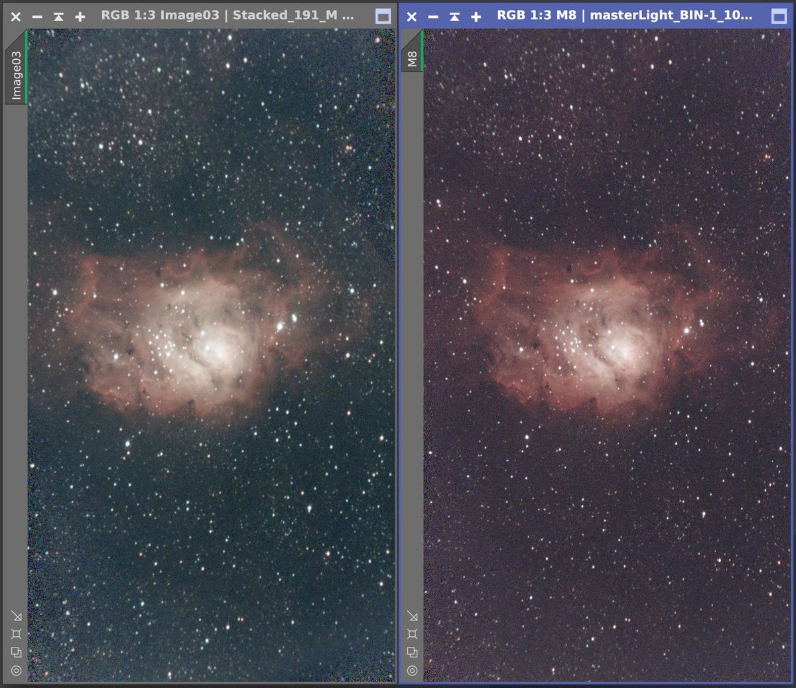Click the plus icon in Image03 title bar

(x=80, y=16)
